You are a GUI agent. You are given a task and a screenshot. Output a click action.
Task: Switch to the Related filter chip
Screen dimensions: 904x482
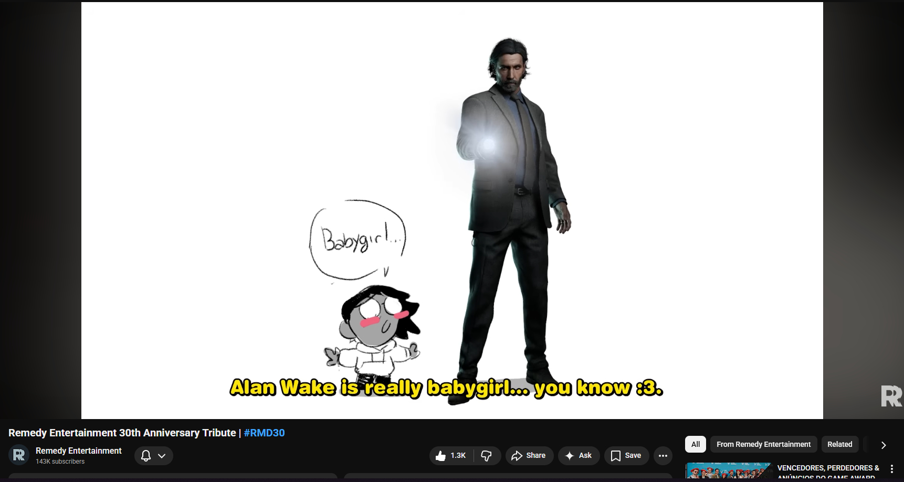pyautogui.click(x=839, y=444)
